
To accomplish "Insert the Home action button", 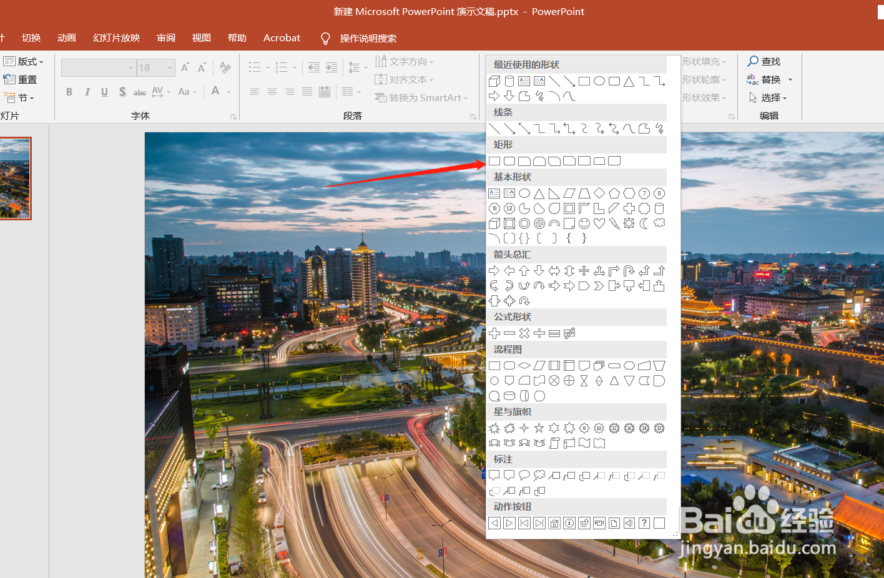I will click(x=554, y=523).
